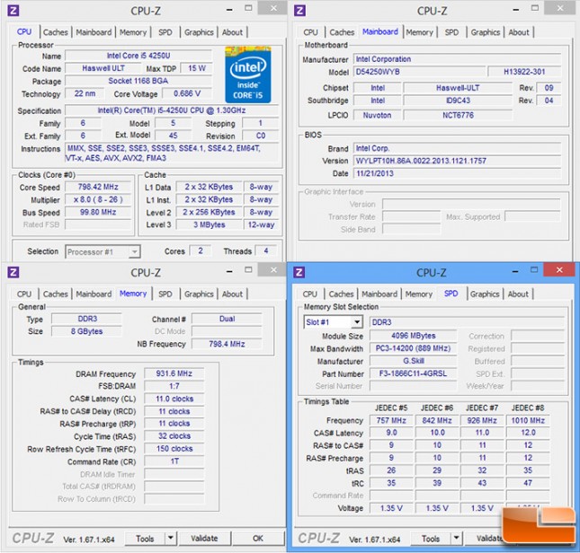The height and width of the screenshot is (553, 580).
Task: Go to the Memory tab in the SPD window
Action: point(419,294)
